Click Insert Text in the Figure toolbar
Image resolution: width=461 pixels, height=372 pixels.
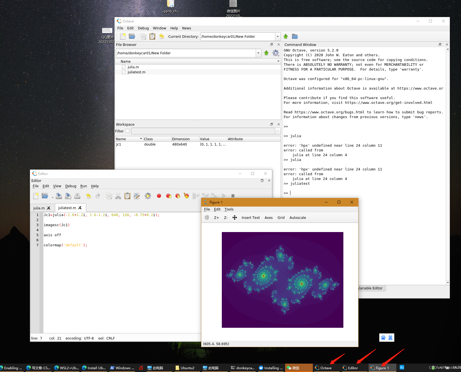(250, 217)
